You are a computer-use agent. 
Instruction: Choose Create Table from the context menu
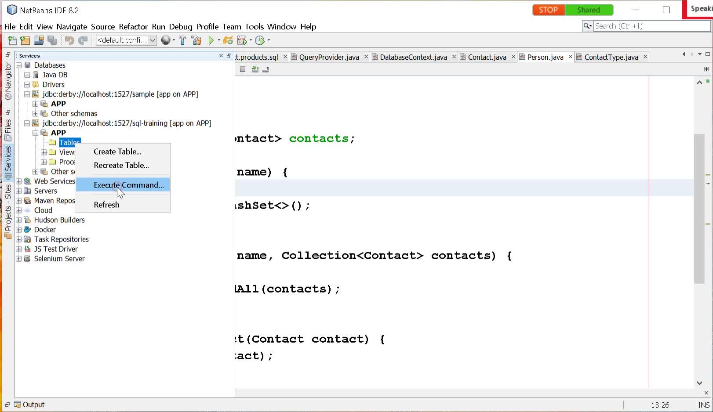(123, 152)
